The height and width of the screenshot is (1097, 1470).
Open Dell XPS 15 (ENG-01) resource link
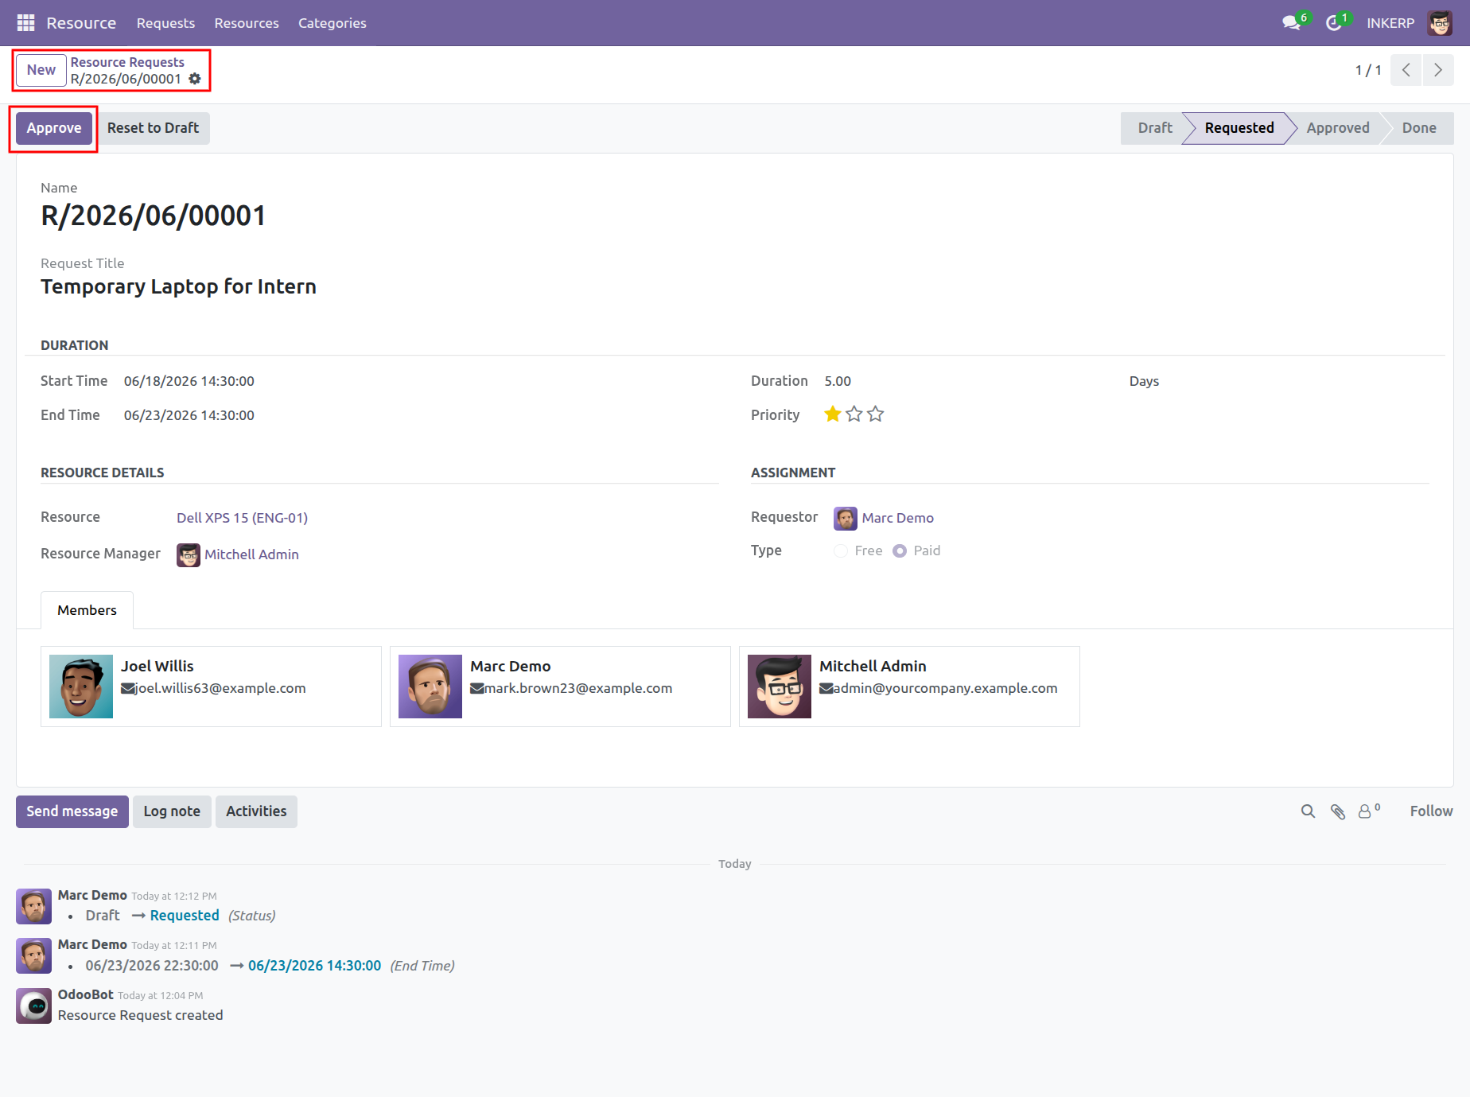coord(242,518)
